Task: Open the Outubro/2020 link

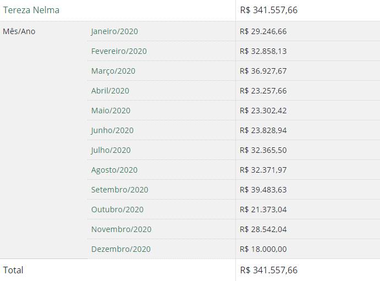Action: click(x=117, y=210)
